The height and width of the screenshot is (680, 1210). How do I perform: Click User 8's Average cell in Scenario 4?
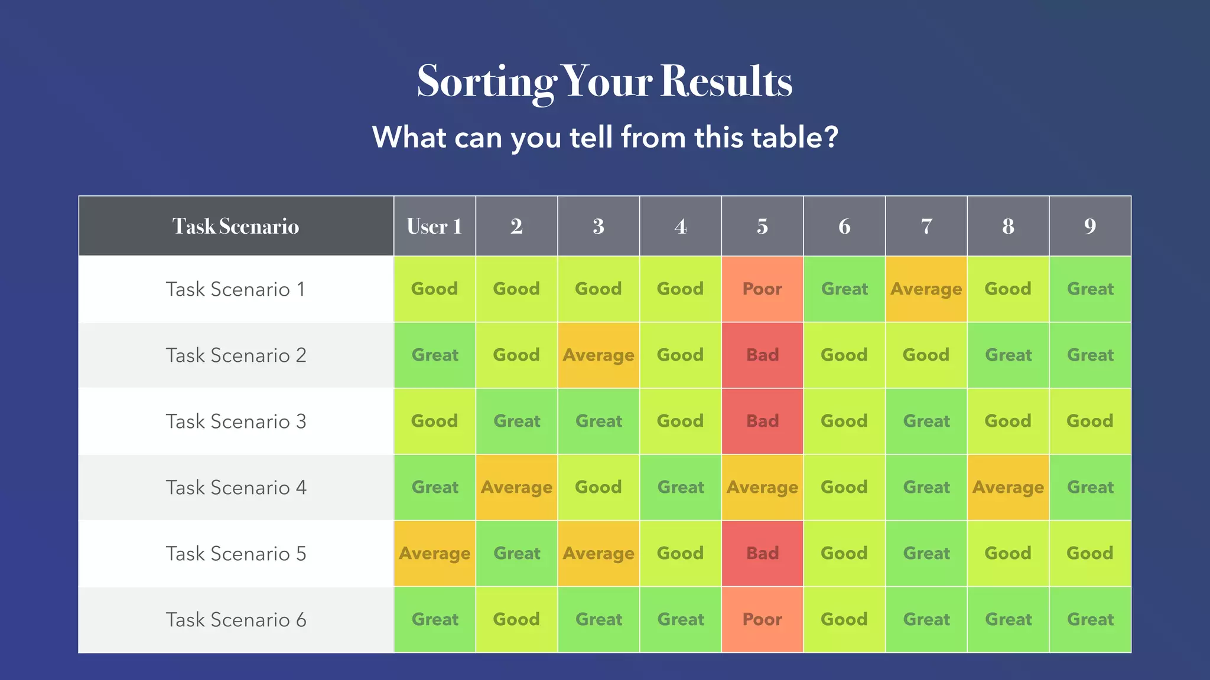1008,487
